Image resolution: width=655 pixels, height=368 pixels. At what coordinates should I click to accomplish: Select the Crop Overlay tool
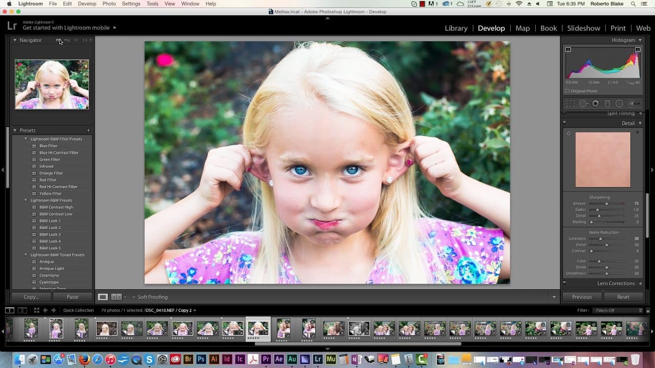point(570,103)
